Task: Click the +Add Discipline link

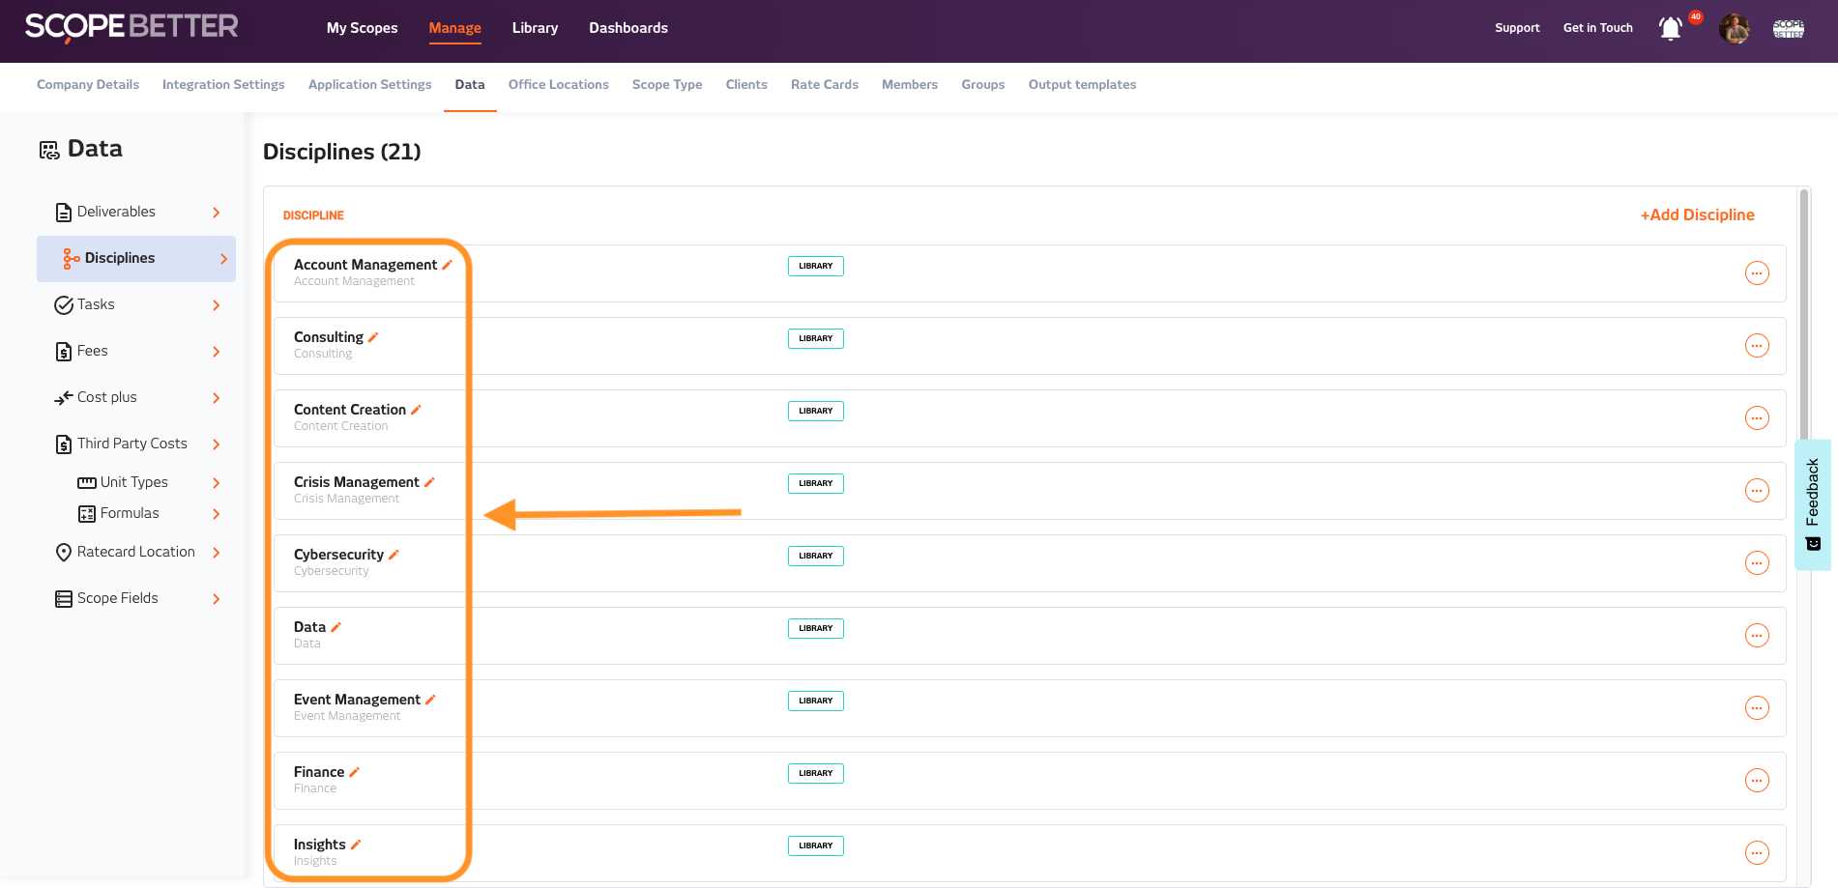Action: click(x=1697, y=215)
